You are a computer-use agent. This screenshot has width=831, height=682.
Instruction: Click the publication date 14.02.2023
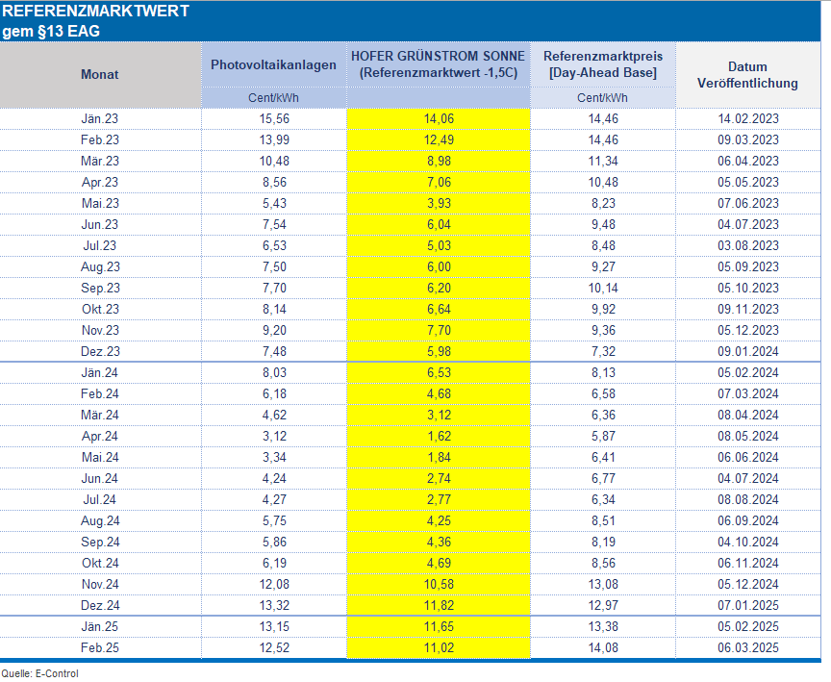[747, 119]
